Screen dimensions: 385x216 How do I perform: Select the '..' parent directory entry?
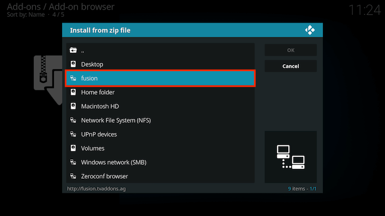[x=160, y=50]
